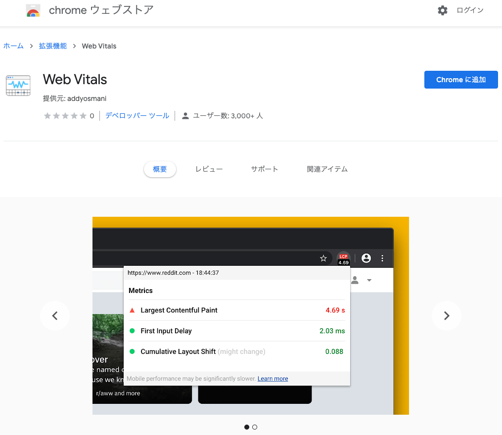Open the 関連アイテム tab
The width and height of the screenshot is (502, 435).
(x=327, y=169)
